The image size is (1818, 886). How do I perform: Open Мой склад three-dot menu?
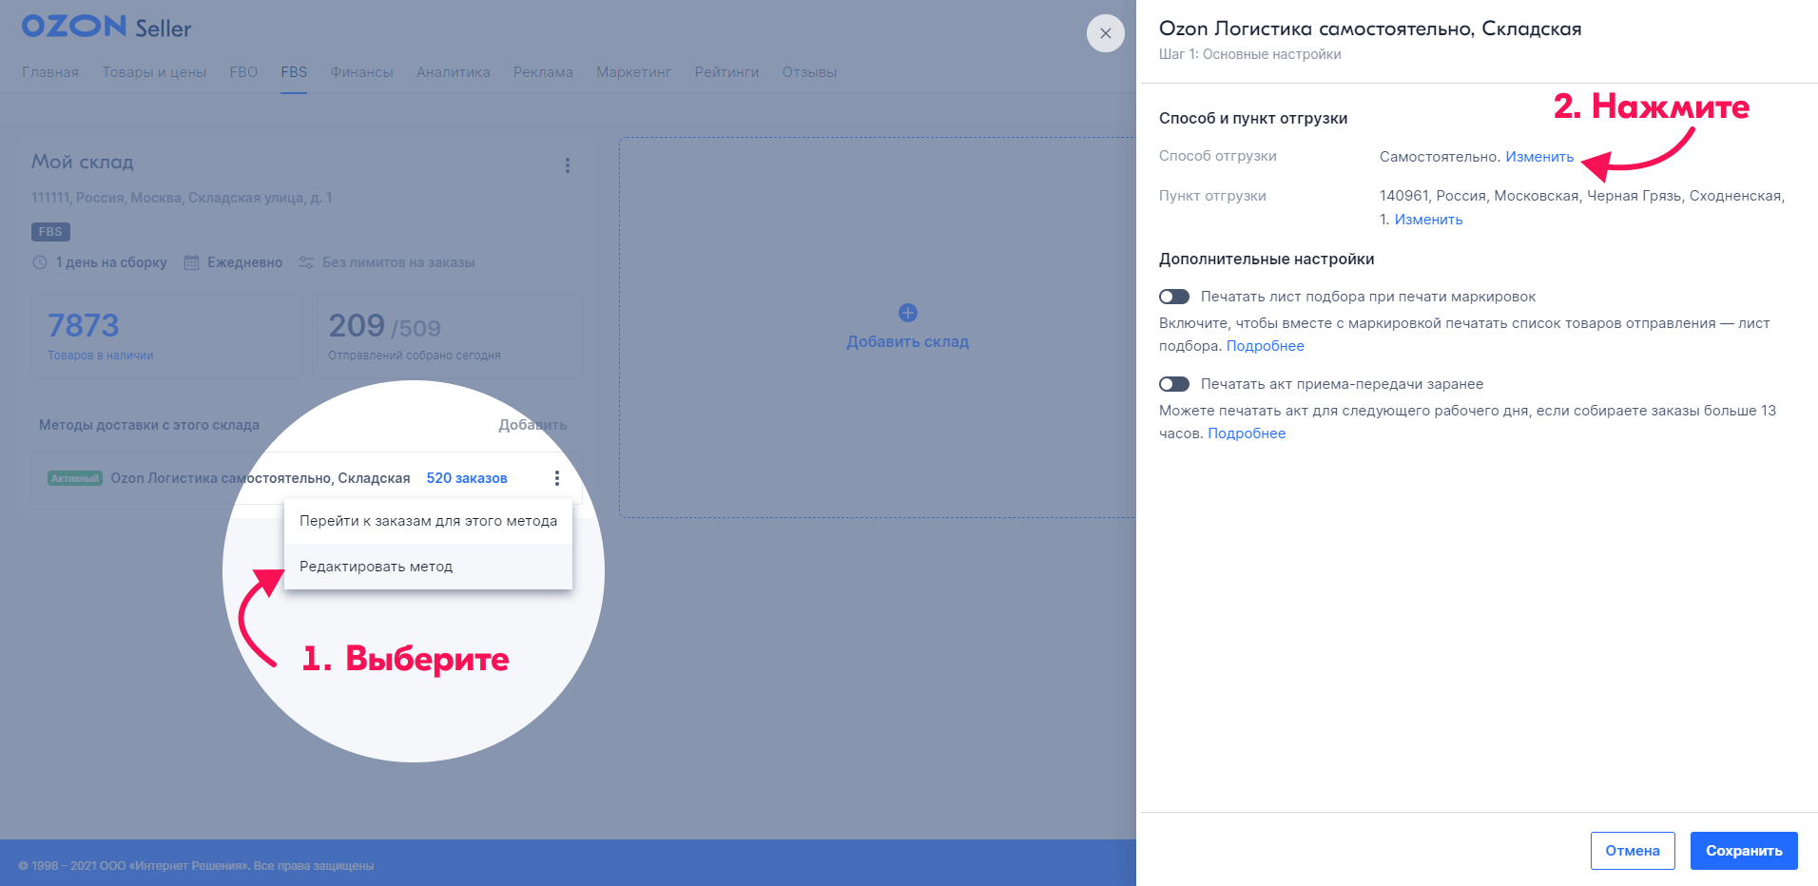(x=568, y=165)
